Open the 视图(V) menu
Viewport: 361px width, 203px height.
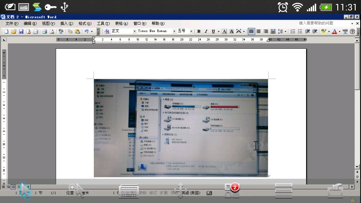(49, 24)
